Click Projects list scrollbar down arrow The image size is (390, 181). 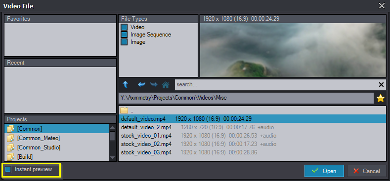click(112, 157)
